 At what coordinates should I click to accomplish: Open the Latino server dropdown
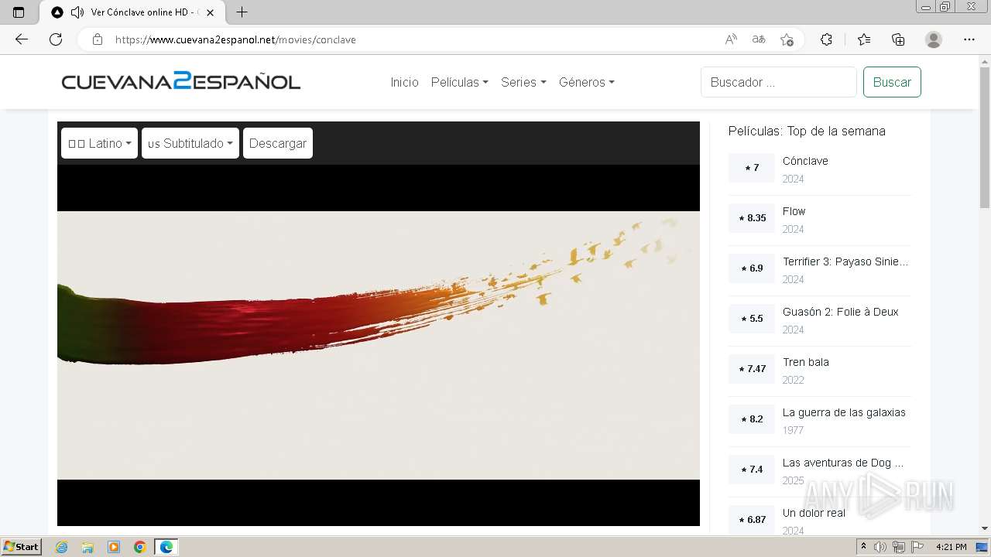pos(99,143)
